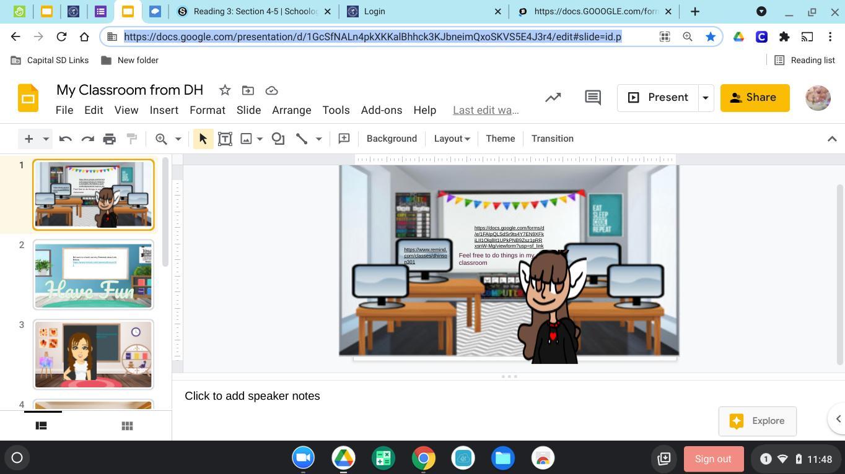Click the Share button
Image resolution: width=845 pixels, height=474 pixels.
click(755, 98)
